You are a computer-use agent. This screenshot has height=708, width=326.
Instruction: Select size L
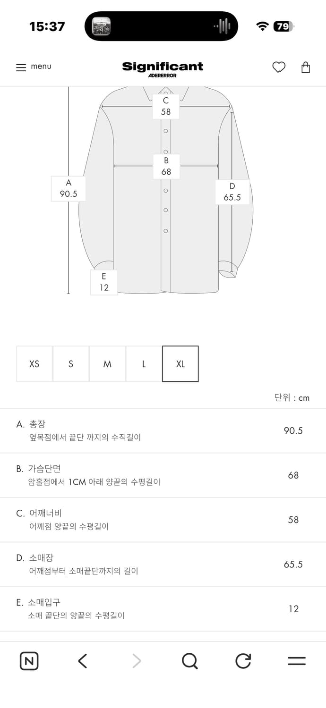[x=144, y=363]
